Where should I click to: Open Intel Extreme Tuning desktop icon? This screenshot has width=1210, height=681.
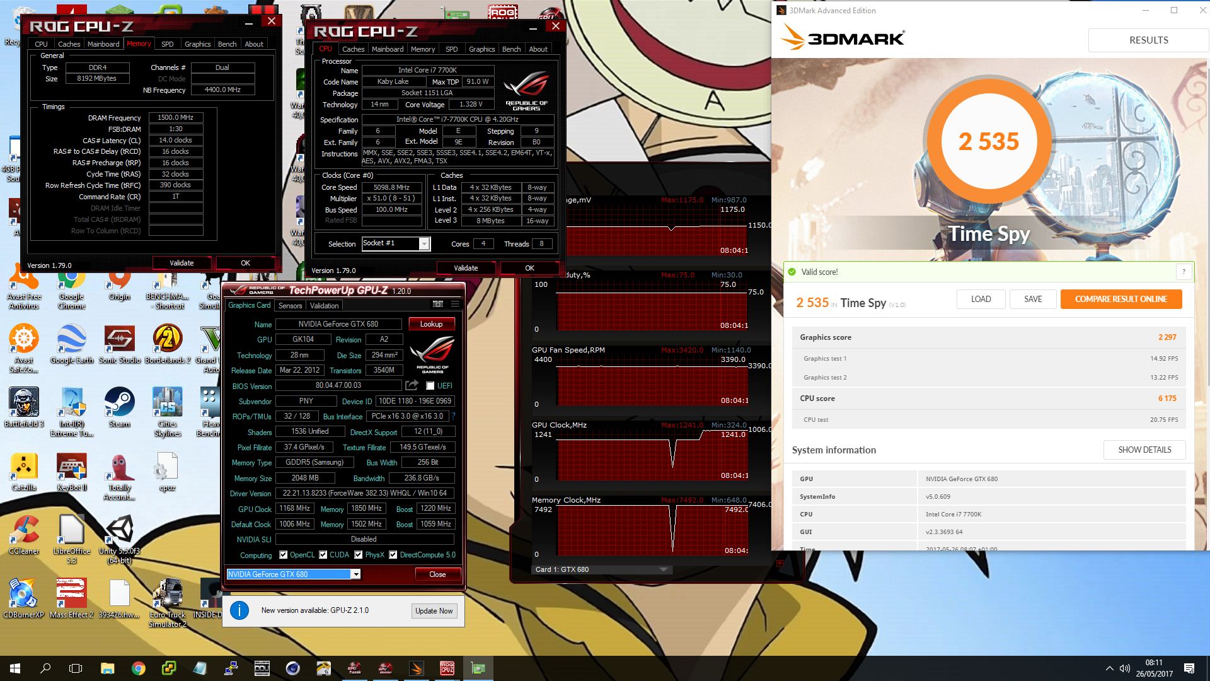point(71,412)
